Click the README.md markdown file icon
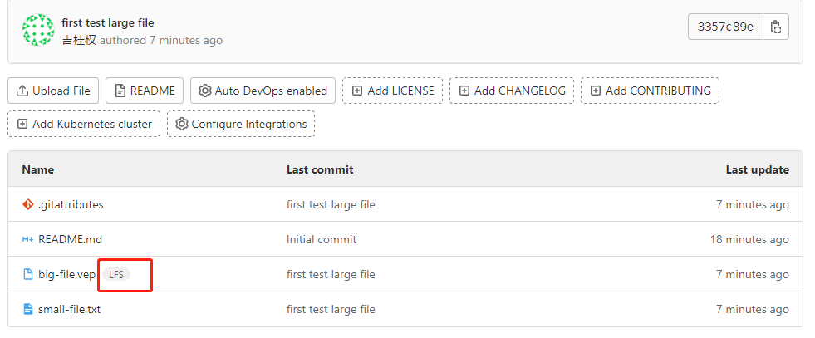The height and width of the screenshot is (338, 815). tap(28, 239)
